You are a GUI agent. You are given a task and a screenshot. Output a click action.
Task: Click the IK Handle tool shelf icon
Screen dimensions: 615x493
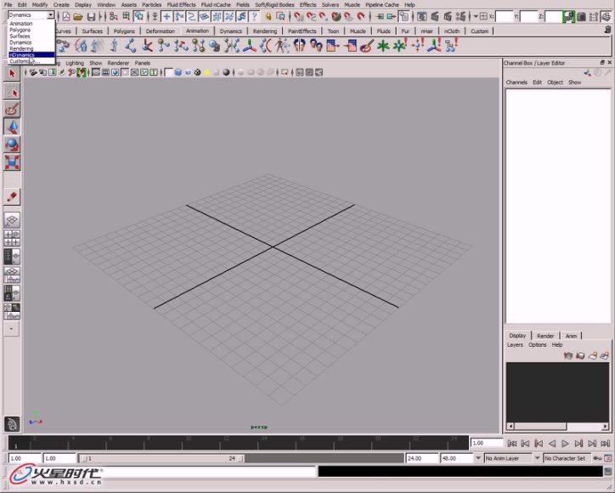pos(147,46)
